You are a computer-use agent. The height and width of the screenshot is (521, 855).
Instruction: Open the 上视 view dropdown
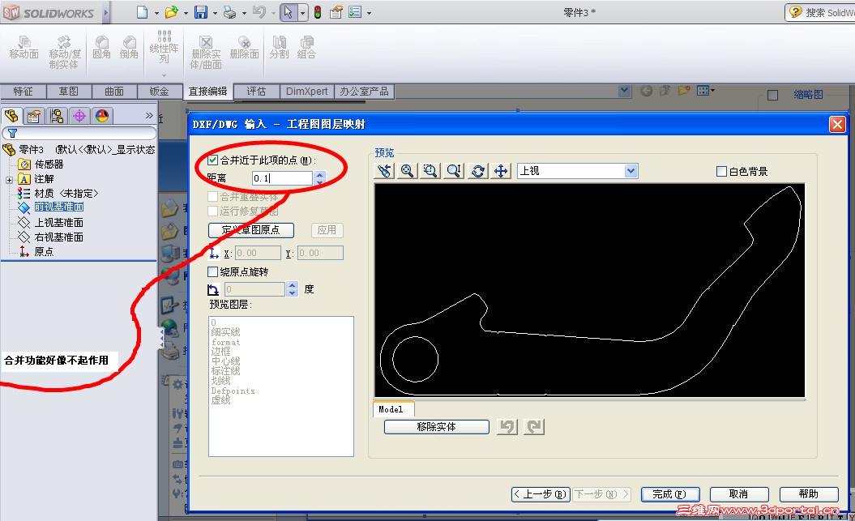coord(631,171)
